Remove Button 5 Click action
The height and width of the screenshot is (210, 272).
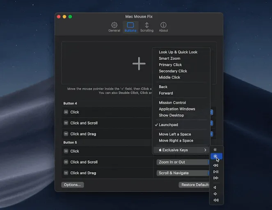pyautogui.click(x=66, y=151)
